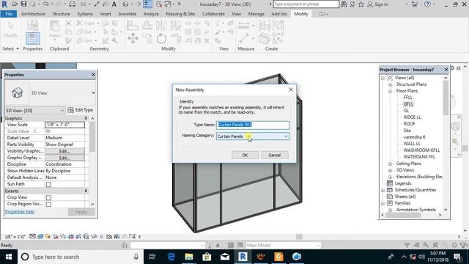Click the Print icon in quick access toolbar
This screenshot has height=264, width=469.
point(72,4)
